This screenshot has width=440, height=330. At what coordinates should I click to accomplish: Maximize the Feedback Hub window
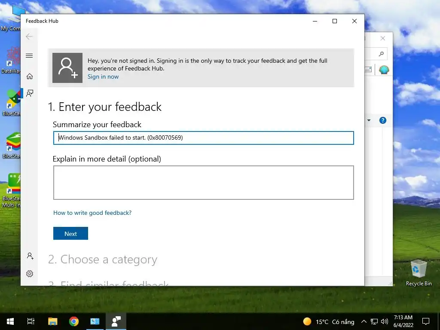point(334,21)
